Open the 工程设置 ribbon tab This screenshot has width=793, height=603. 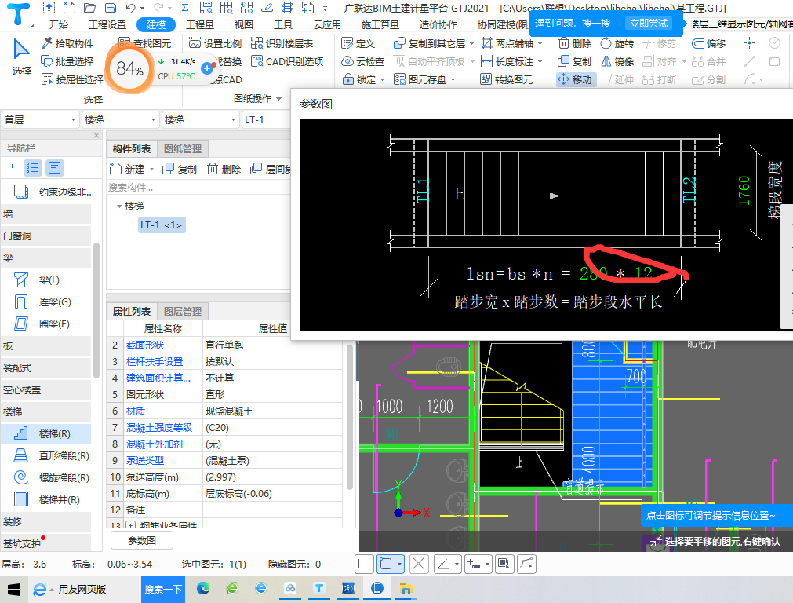click(x=107, y=25)
